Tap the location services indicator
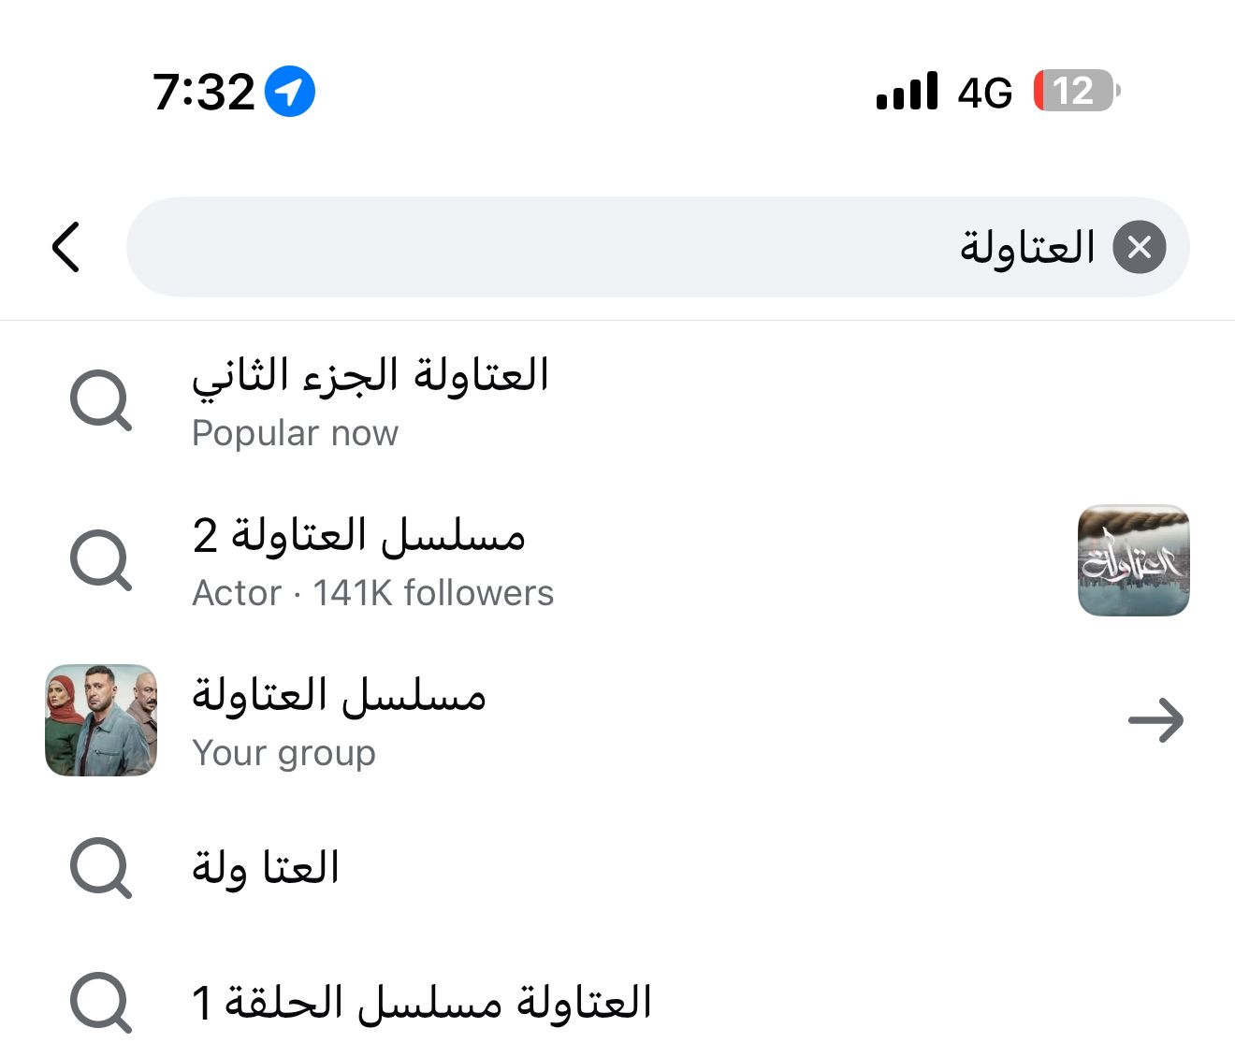Viewport: 1235px width, 1057px height. pos(290,92)
